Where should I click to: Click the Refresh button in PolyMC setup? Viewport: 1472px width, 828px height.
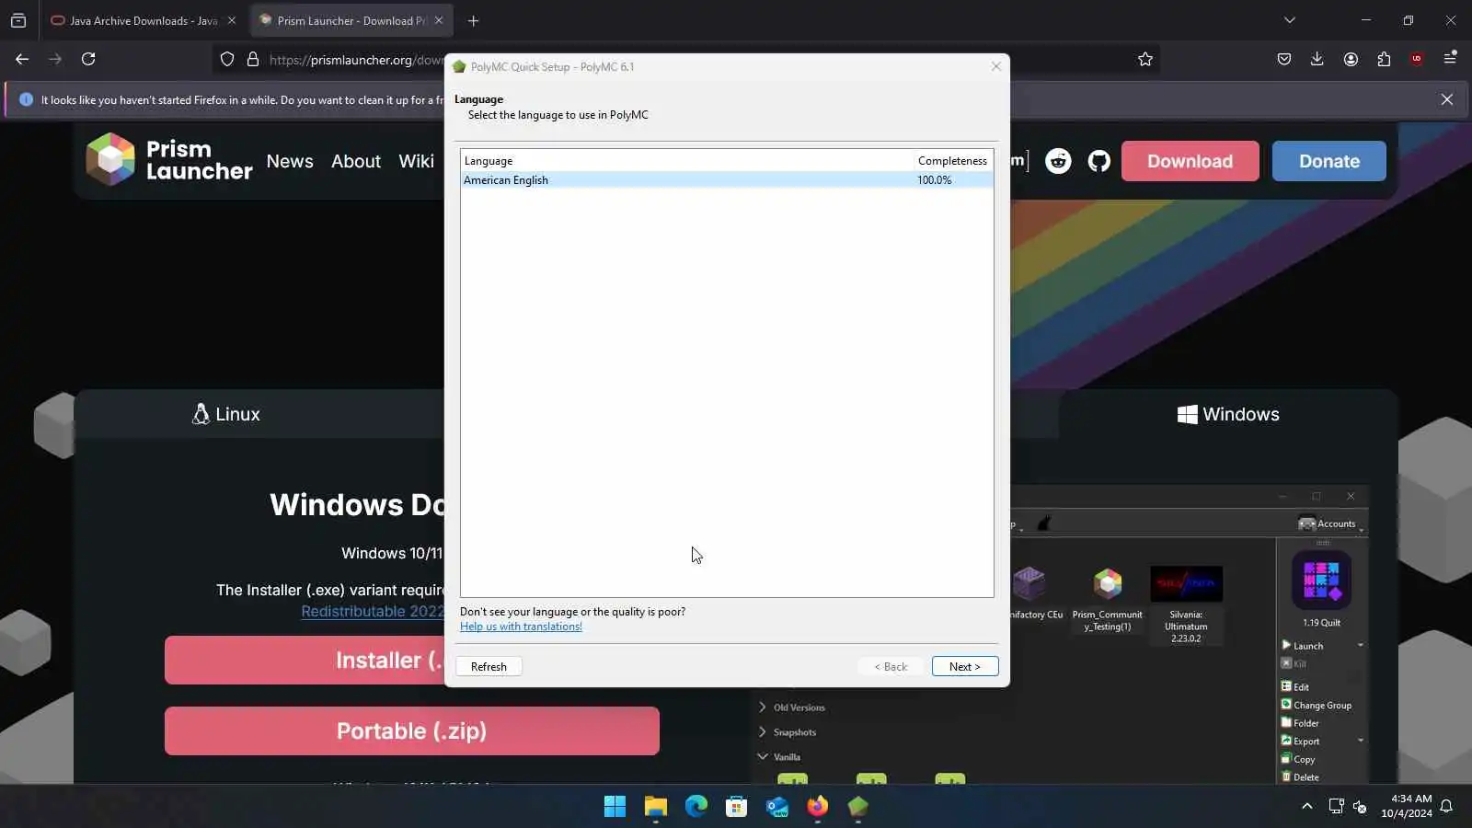(489, 666)
